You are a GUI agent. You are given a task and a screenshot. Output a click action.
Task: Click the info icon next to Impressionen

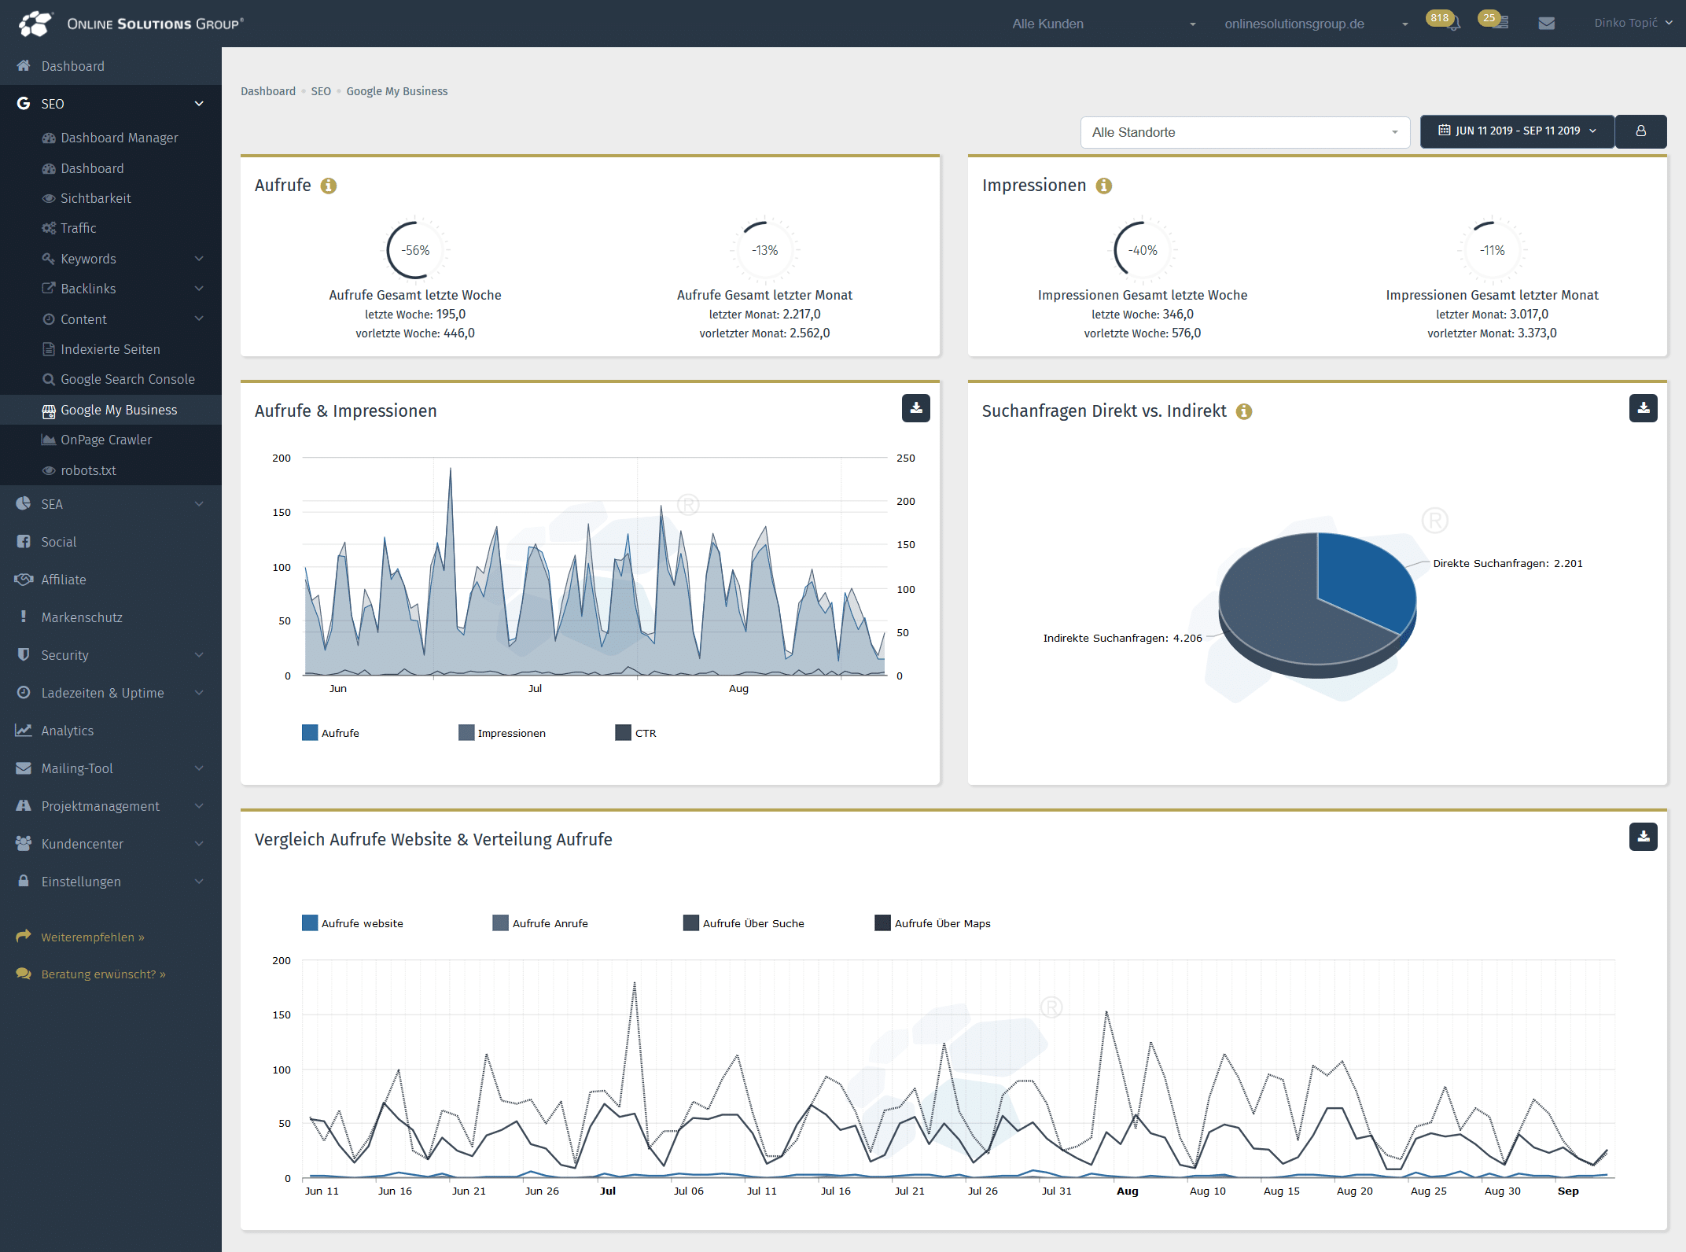click(1104, 186)
